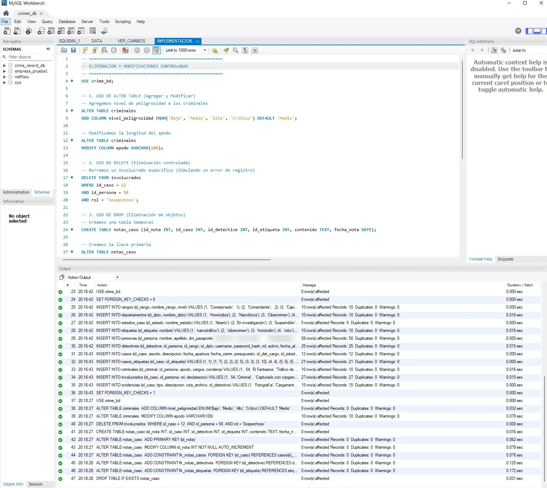Screen dimensions: 547x488
Task: Execute statement under the keyboard cursor
Action: click(x=95, y=50)
